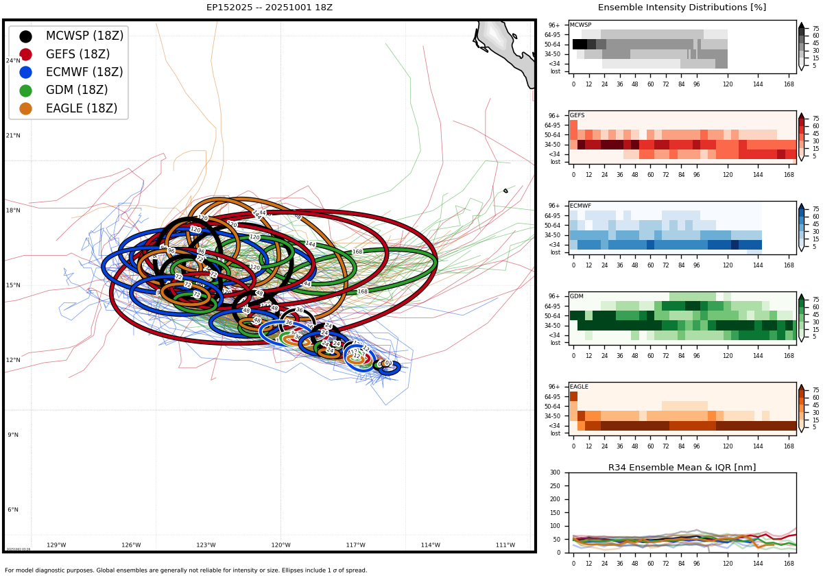Click the 250 tick on R34 y-axis

tap(555, 486)
